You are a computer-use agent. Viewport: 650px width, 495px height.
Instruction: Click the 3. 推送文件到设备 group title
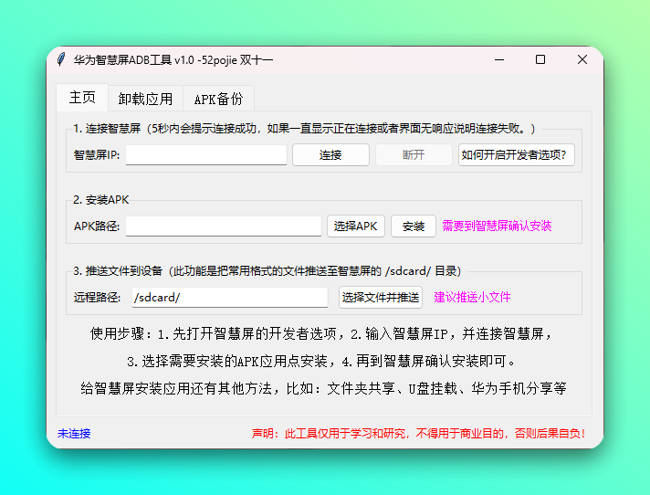click(267, 271)
